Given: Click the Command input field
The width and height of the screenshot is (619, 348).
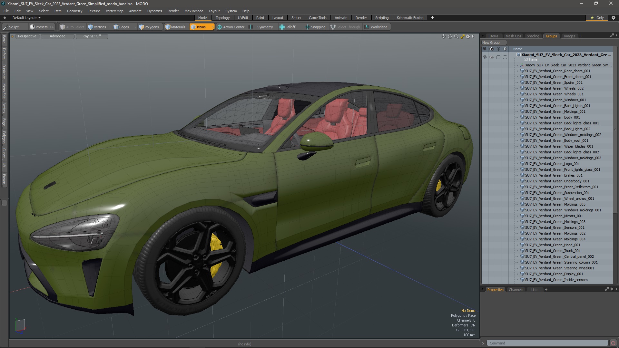Looking at the screenshot, I should pos(547,343).
